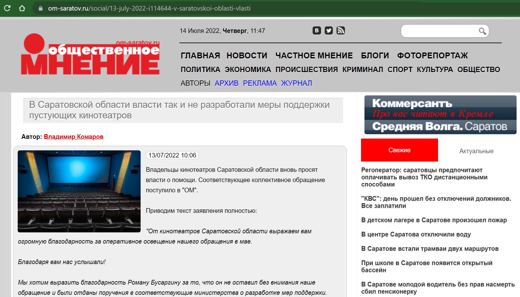Open the VKontakte social icon
Screen dimensions: 520x297
pyautogui.click(x=316, y=30)
